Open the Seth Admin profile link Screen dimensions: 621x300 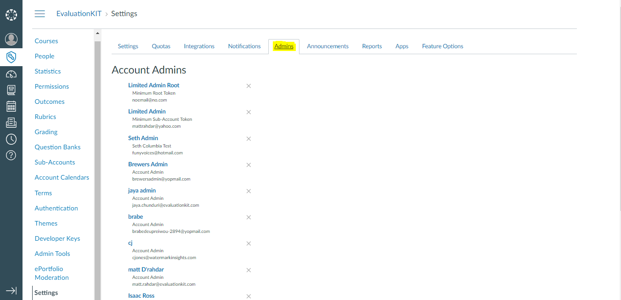point(143,138)
